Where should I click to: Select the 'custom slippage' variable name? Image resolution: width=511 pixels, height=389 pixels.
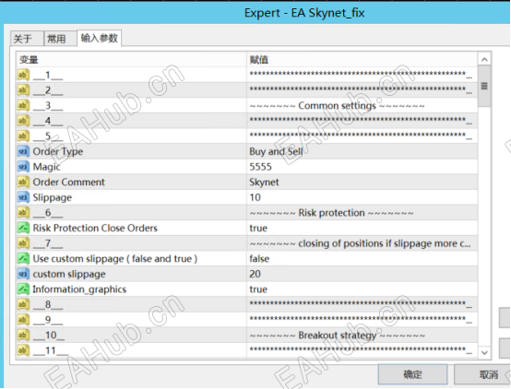(69, 274)
